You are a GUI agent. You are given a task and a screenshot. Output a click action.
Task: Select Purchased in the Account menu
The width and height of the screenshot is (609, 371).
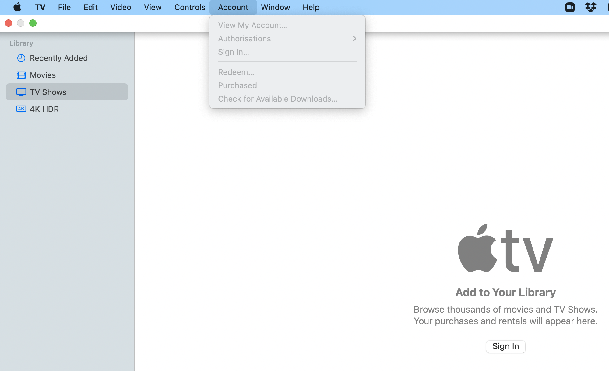[238, 85]
